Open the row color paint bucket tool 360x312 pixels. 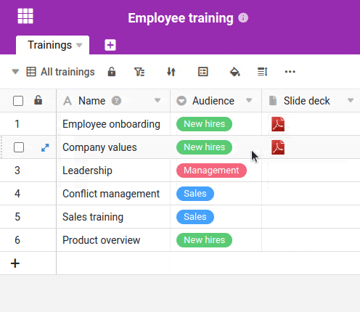click(234, 72)
